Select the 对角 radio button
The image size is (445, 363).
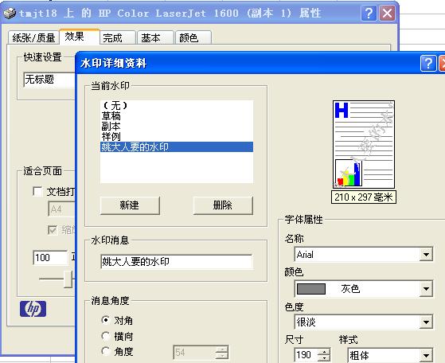click(x=106, y=321)
